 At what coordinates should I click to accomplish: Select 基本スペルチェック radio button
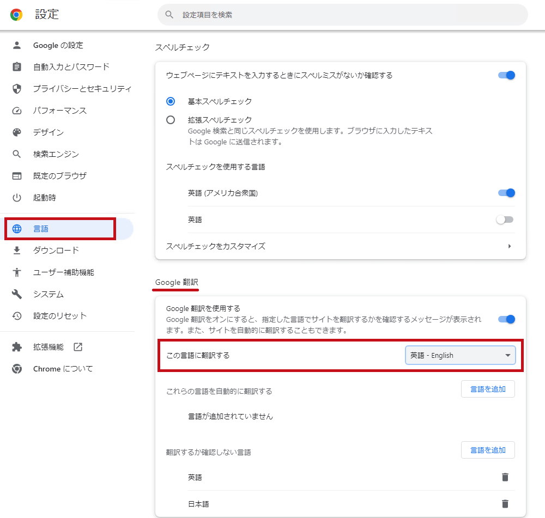170,101
